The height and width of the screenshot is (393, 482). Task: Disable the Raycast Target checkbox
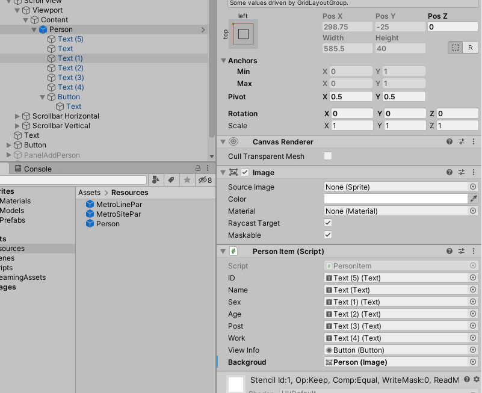(x=327, y=223)
